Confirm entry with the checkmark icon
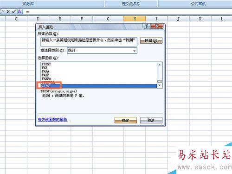Viewport: 232px width, 174px height. click(x=14, y=12)
